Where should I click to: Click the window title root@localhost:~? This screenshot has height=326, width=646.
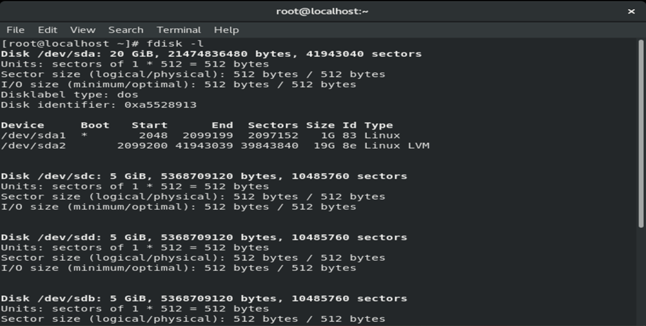(322, 12)
